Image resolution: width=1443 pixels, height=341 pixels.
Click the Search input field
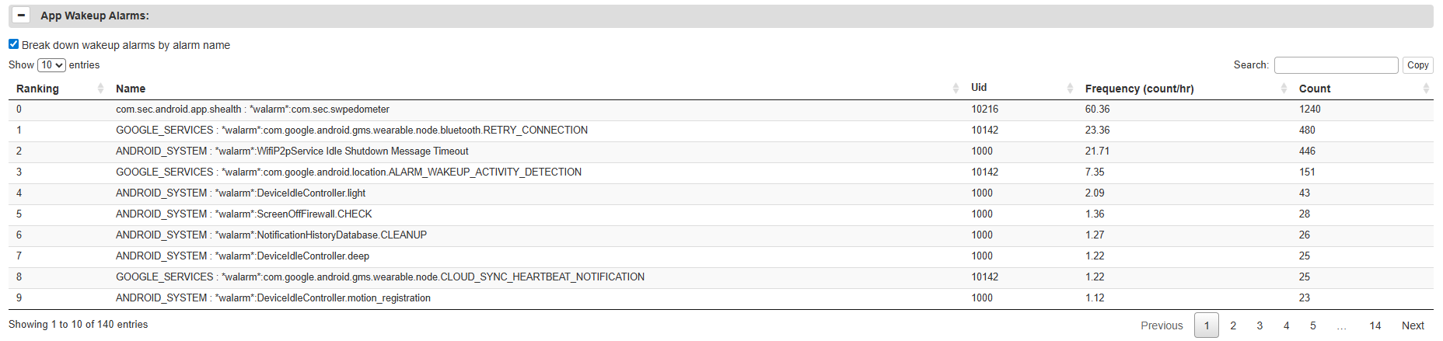pos(1336,65)
